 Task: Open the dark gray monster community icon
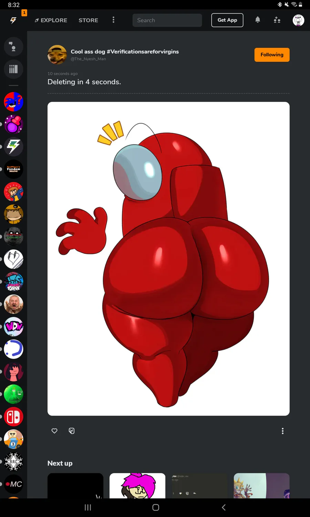click(13, 237)
